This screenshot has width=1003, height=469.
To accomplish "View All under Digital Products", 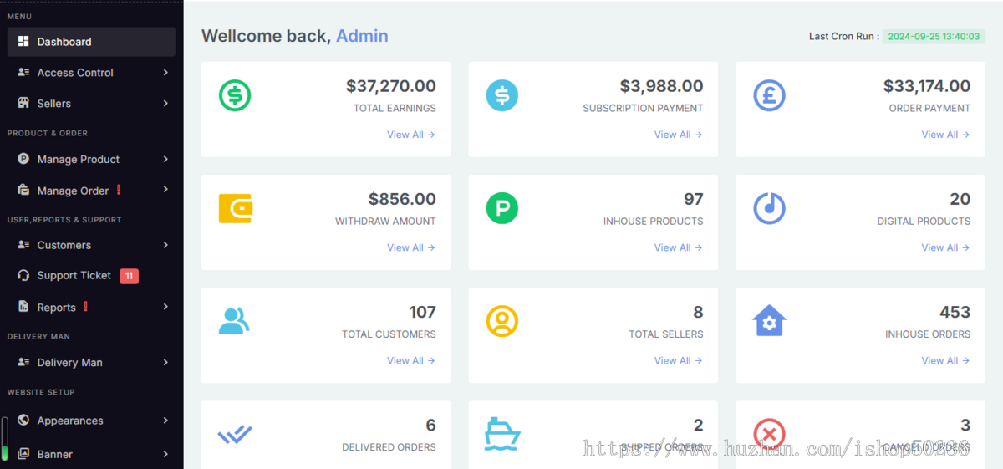I will coord(946,247).
